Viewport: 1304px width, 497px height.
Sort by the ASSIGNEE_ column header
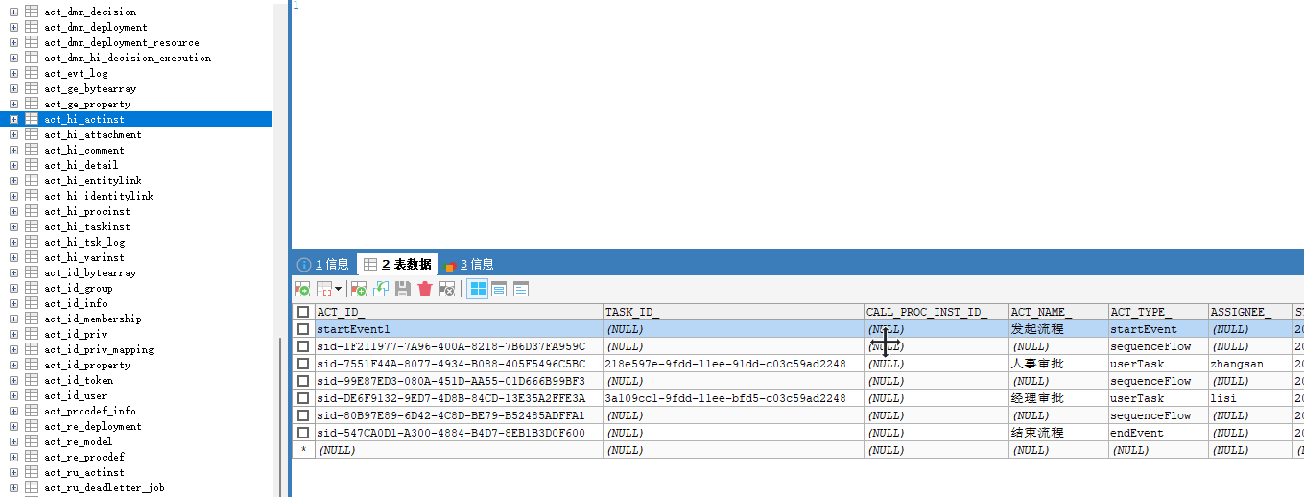(1250, 312)
